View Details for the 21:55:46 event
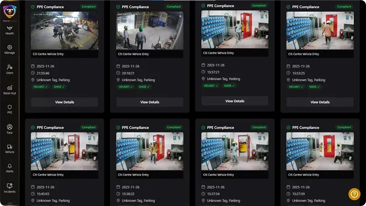The width and height of the screenshot is (366, 206). point(65,102)
